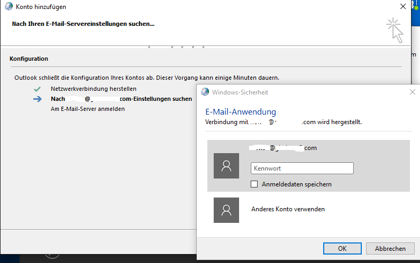Click 'Konto hinzufügen' title bar text
Screen dimensions: 420x263
click(41, 7)
